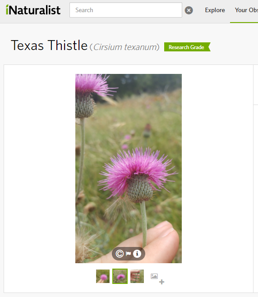Select the third thumbnail showing a hand

pyautogui.click(x=137, y=276)
